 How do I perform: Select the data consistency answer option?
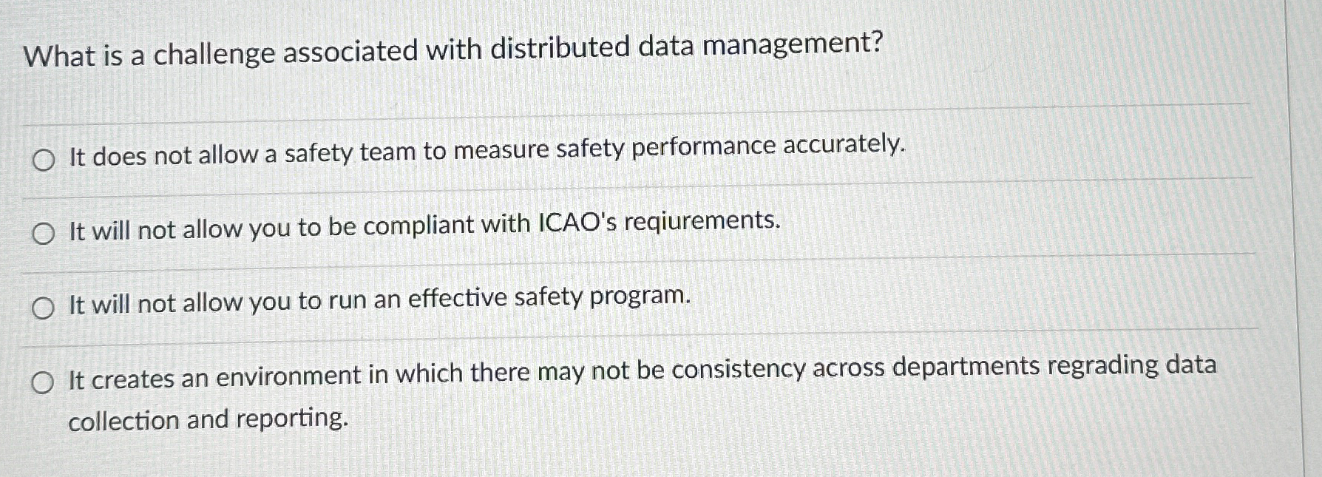[x=44, y=384]
